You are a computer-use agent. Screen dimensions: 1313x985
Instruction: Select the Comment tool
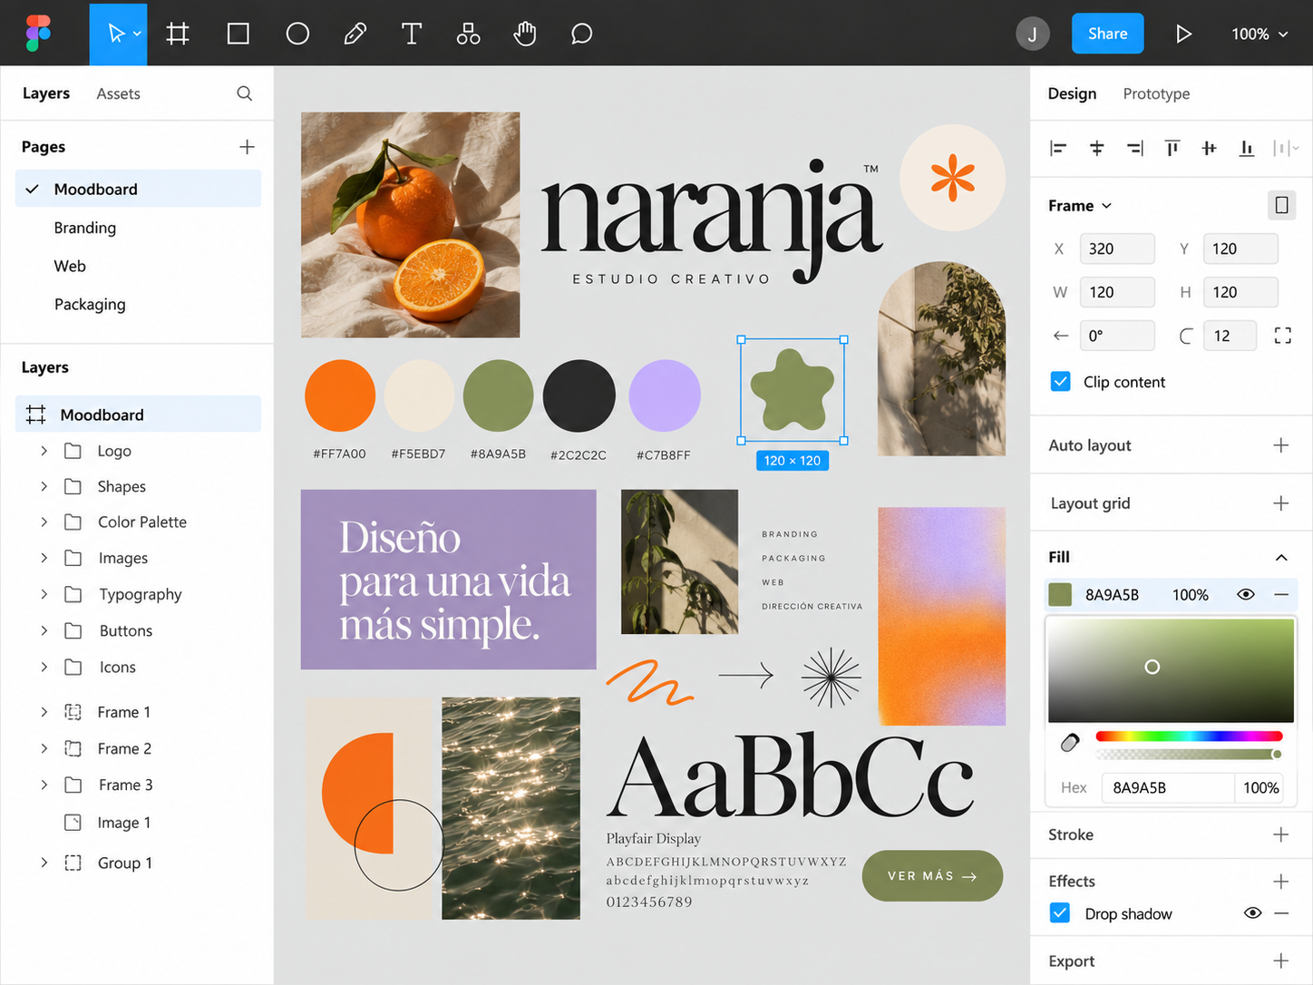click(x=582, y=34)
